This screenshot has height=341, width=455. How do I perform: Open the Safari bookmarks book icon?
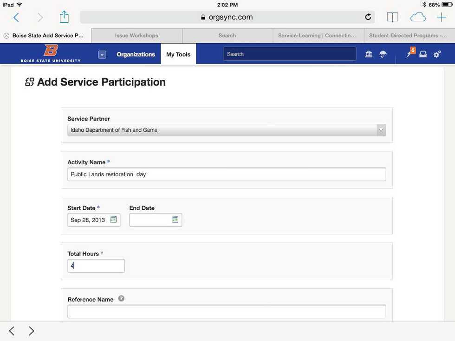pos(392,17)
